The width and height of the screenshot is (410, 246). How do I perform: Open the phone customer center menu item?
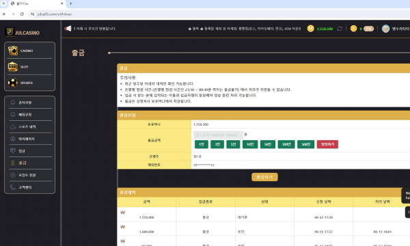[x=30, y=187]
